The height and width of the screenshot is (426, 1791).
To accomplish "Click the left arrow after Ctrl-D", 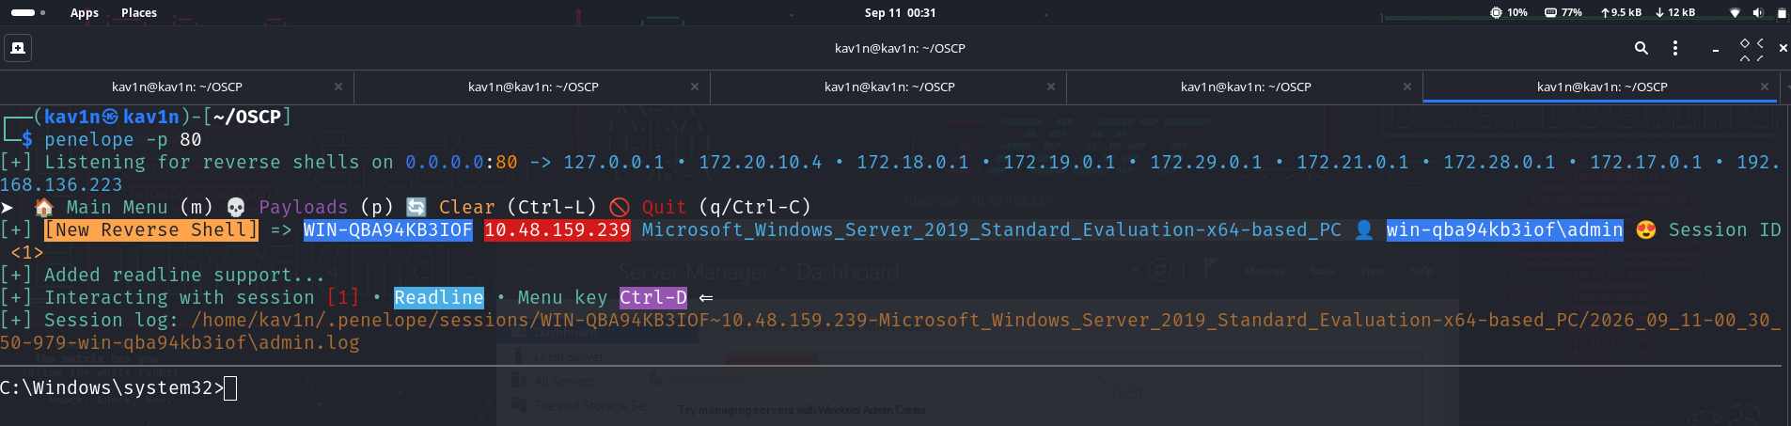I will [705, 297].
